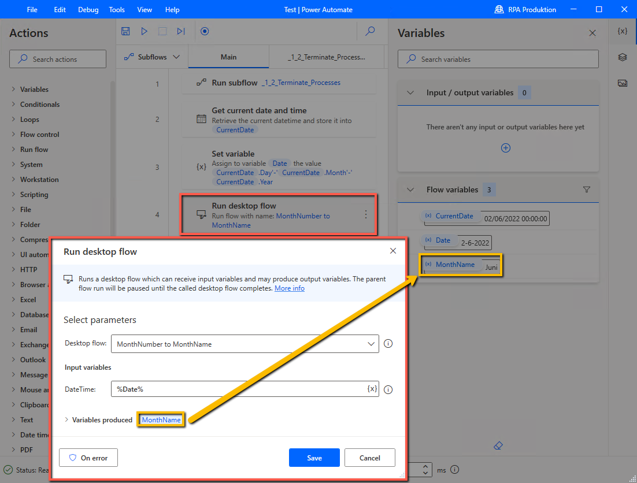Filter the flow variables list

coord(587,190)
